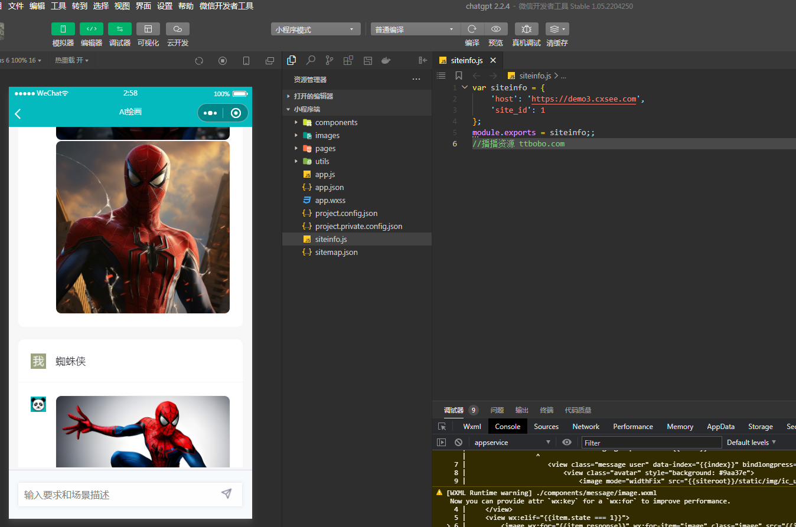Toggle the debugger panel (调试器)
This screenshot has height=527, width=796.
click(x=120, y=29)
